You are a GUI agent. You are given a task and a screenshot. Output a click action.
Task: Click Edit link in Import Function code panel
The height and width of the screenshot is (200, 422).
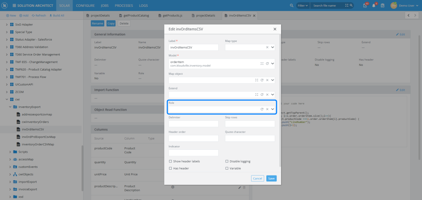[x=400, y=90]
